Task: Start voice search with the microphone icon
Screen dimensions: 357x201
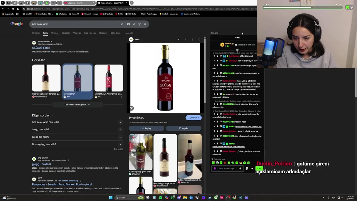Action: coord(134,24)
